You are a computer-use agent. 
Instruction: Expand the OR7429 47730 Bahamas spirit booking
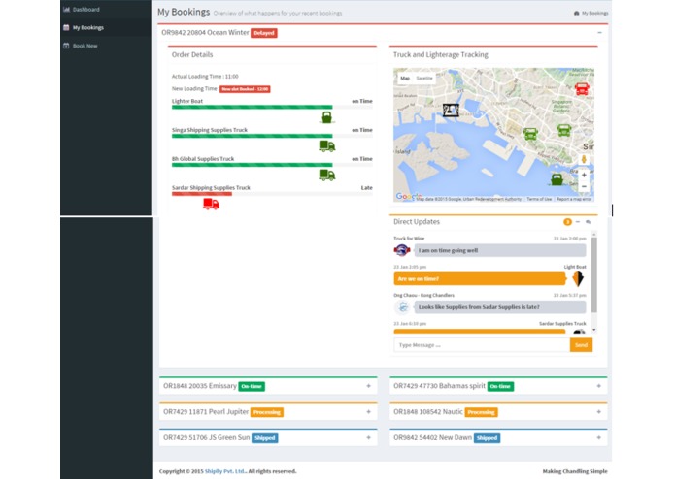599,386
